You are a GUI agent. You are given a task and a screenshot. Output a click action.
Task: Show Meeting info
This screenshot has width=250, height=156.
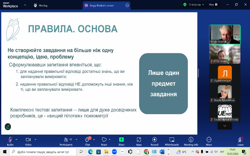[191, 140]
